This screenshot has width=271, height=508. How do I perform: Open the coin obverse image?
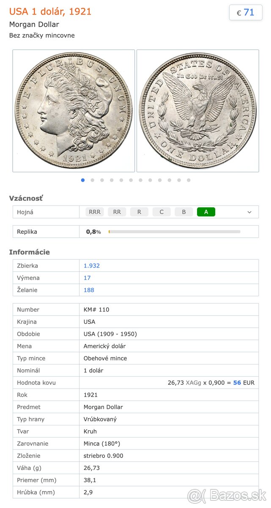74,111
